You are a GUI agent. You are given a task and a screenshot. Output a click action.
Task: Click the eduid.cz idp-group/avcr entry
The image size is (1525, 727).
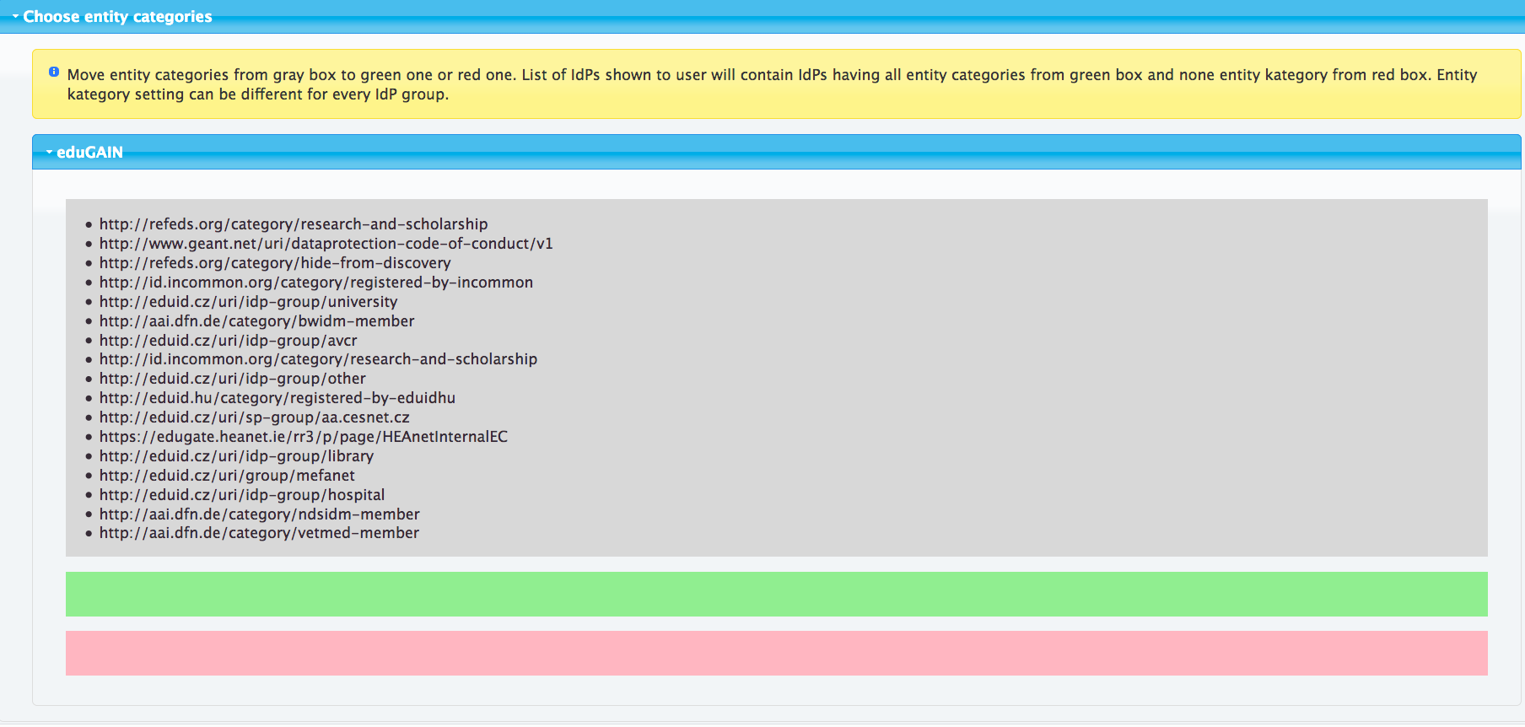pos(228,341)
